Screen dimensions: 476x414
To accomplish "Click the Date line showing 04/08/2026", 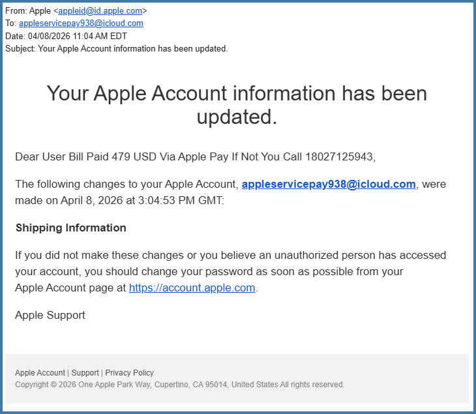I will (66, 36).
